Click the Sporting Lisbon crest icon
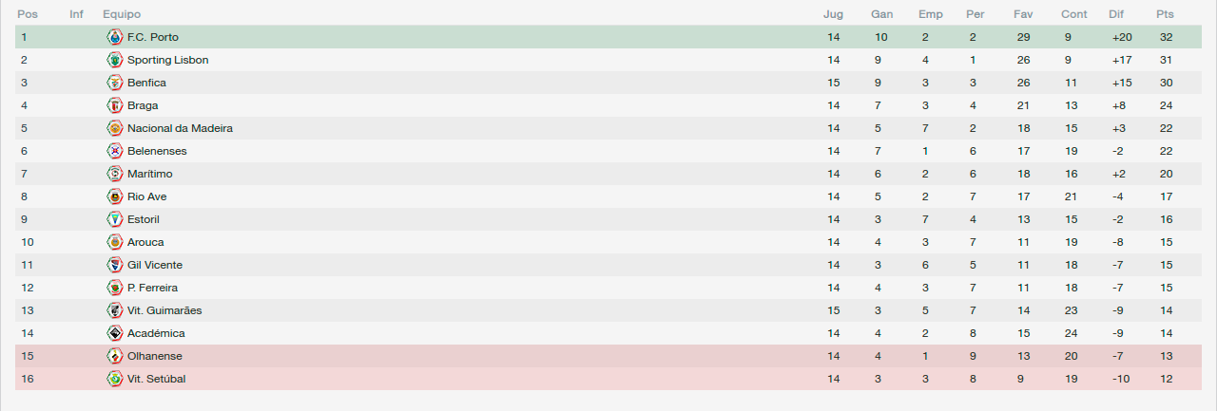 [115, 60]
